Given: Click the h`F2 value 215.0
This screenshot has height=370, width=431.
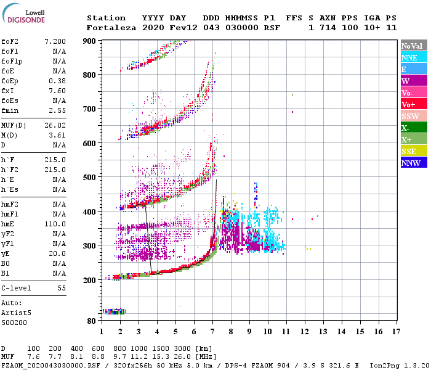Looking at the screenshot, I should (x=55, y=170).
